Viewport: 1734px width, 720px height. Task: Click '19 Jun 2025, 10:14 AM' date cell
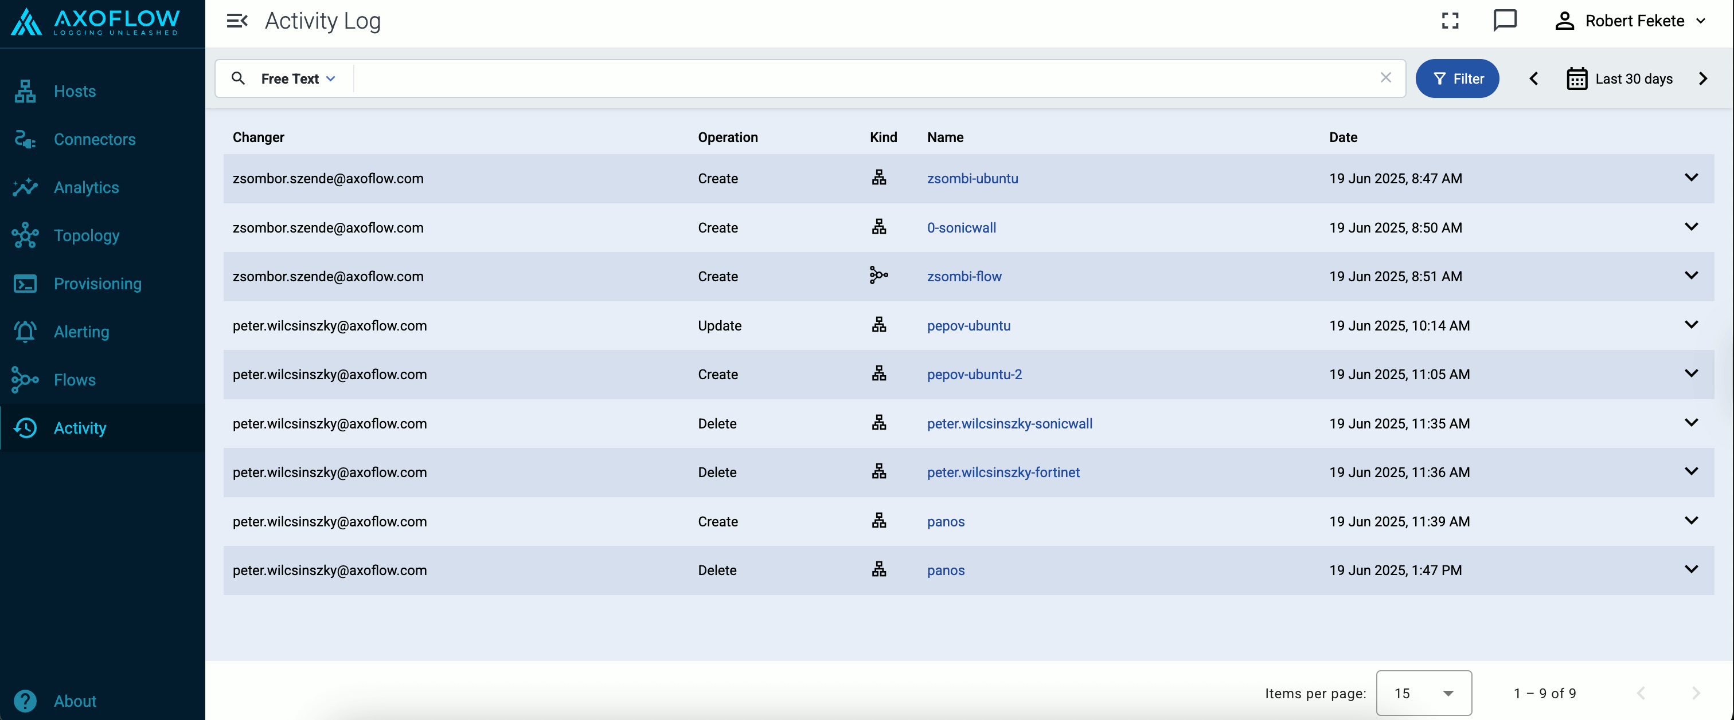pos(1399,325)
